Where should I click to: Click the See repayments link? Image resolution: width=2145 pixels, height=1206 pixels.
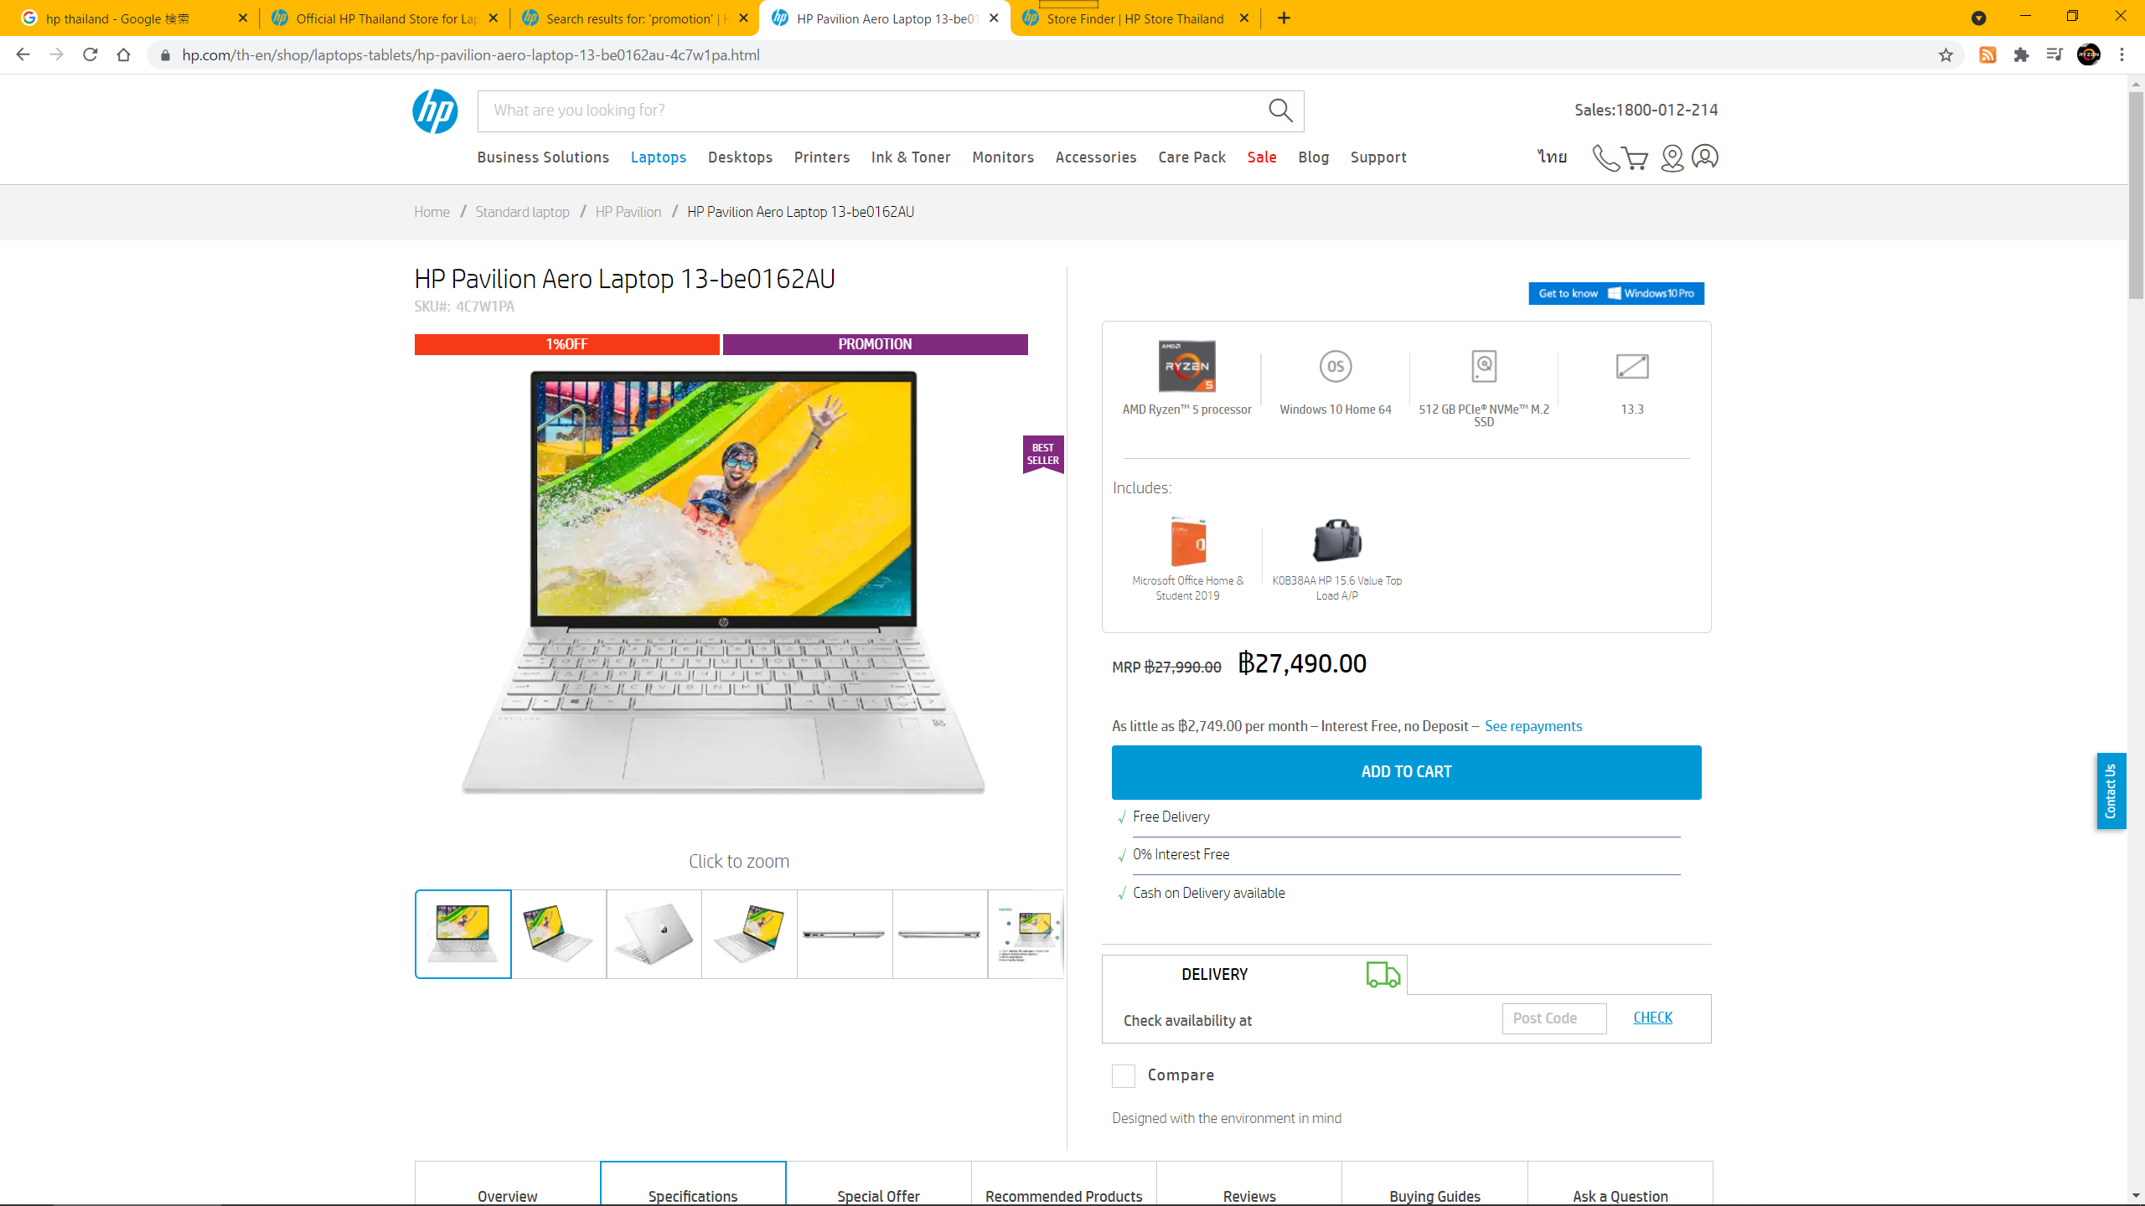pyautogui.click(x=1533, y=726)
